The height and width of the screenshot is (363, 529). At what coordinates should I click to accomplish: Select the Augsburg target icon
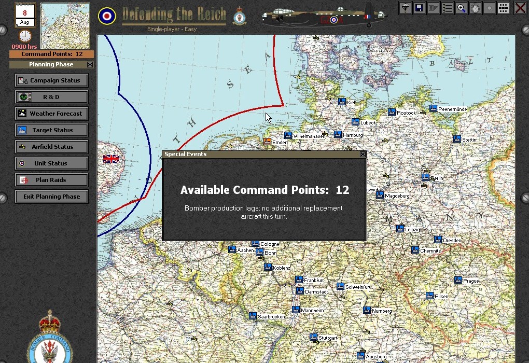[360, 356]
